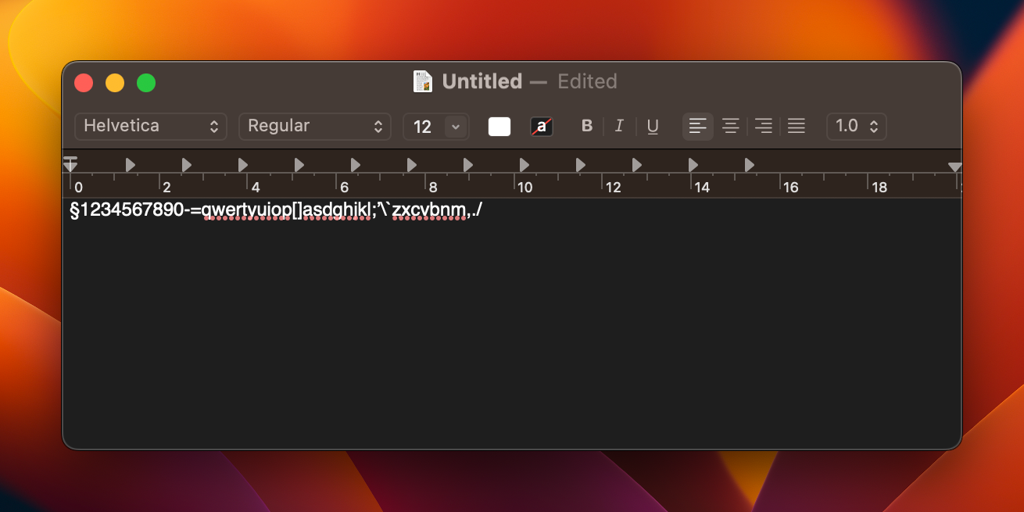Justify the text alignment
This screenshot has height=512, width=1024.
tap(796, 126)
